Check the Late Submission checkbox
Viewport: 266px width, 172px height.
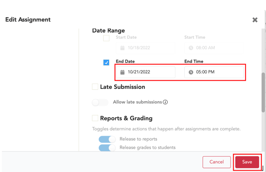(x=95, y=87)
